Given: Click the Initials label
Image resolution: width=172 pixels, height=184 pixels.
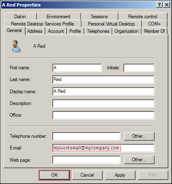Looking at the screenshot, I should (114, 68).
